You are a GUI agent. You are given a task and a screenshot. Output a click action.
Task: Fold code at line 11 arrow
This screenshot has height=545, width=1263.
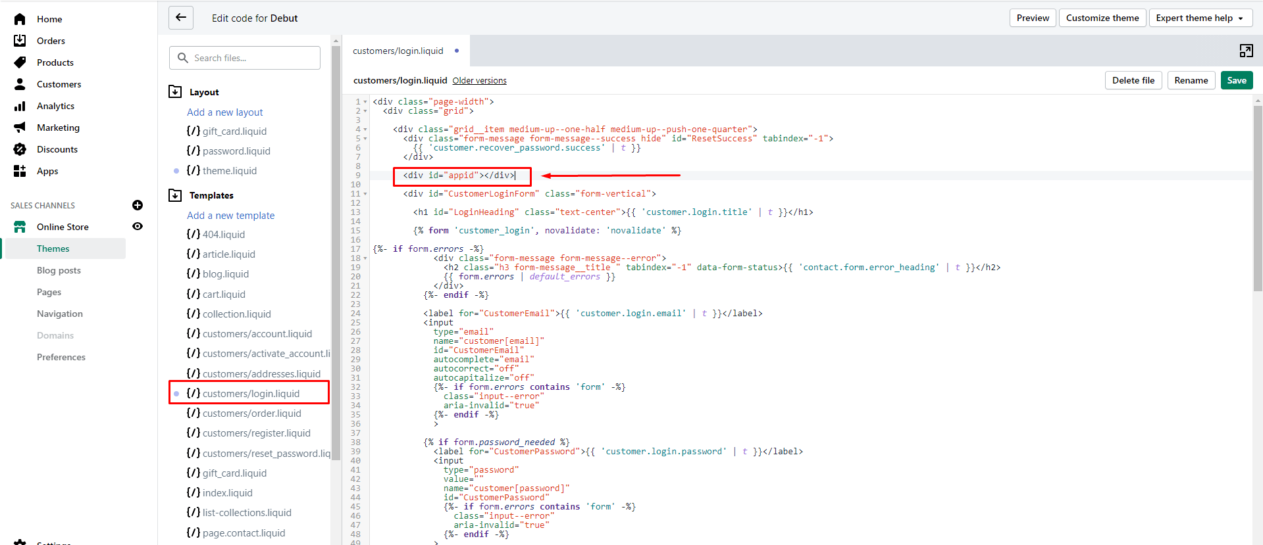365,194
